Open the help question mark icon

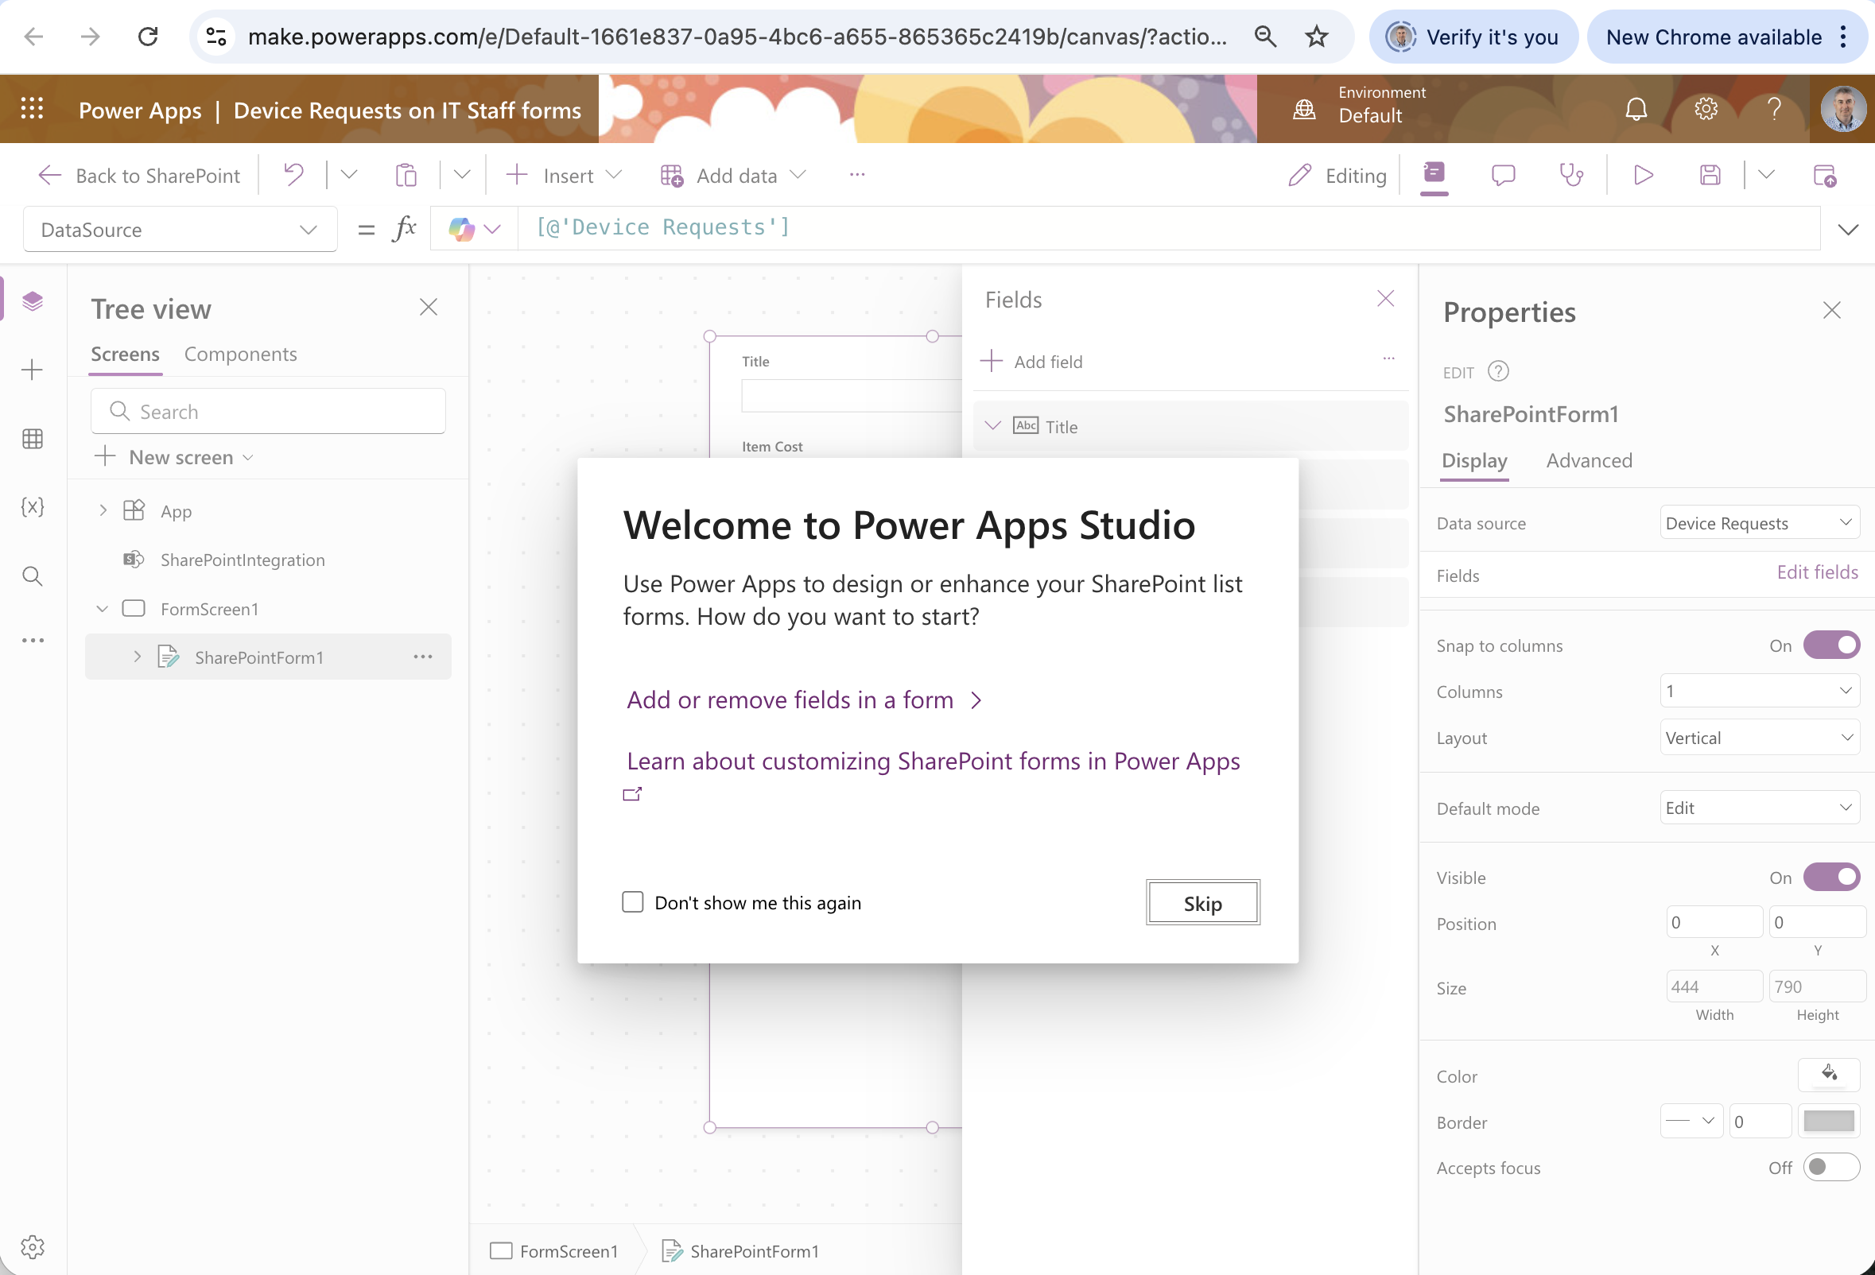pos(1774,109)
